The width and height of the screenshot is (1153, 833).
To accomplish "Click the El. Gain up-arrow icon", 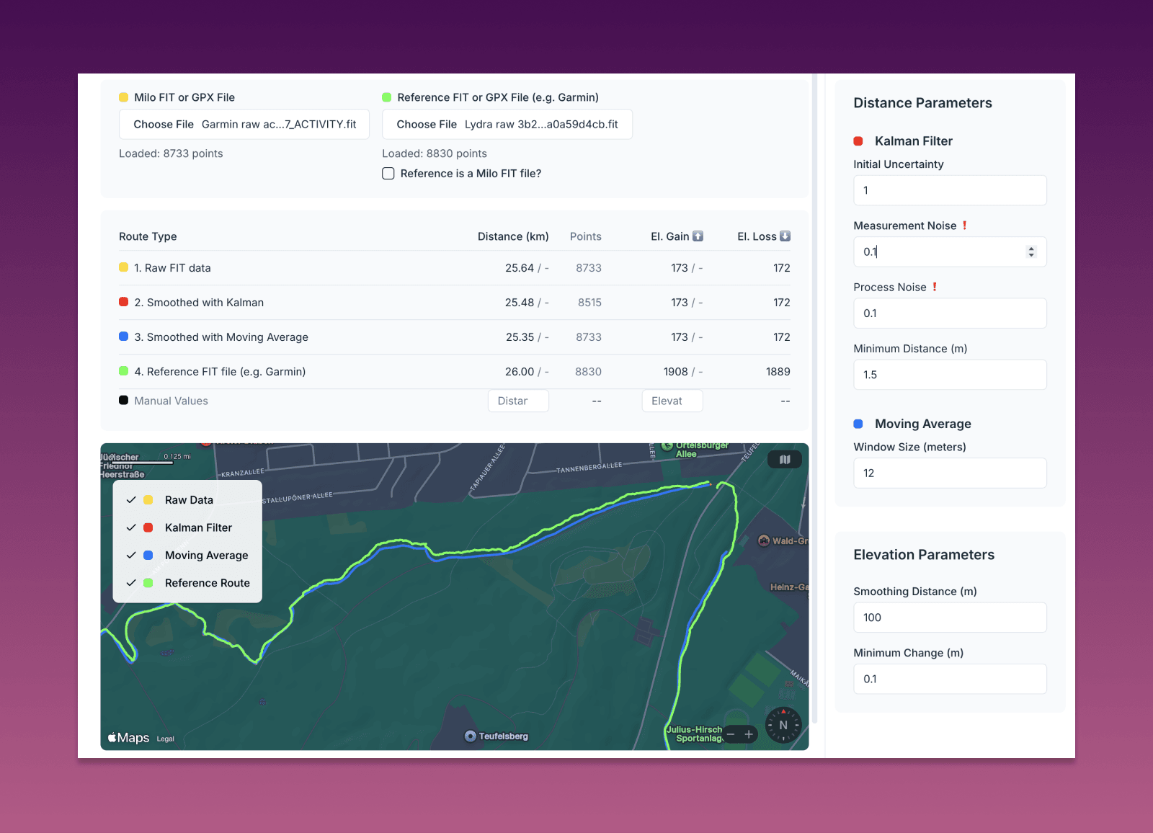I will click(x=698, y=236).
